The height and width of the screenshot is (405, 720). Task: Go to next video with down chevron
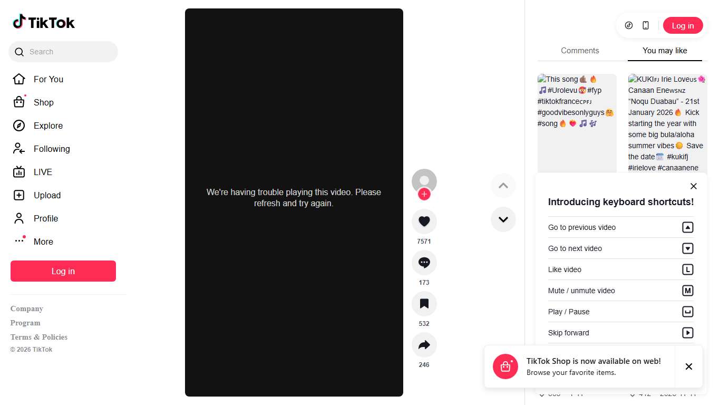503,219
